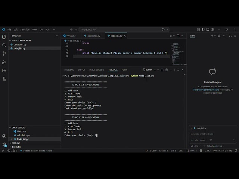This screenshot has width=239, height=179.
Task: Open Customize Layout icon in title bar
Action: [198, 29]
